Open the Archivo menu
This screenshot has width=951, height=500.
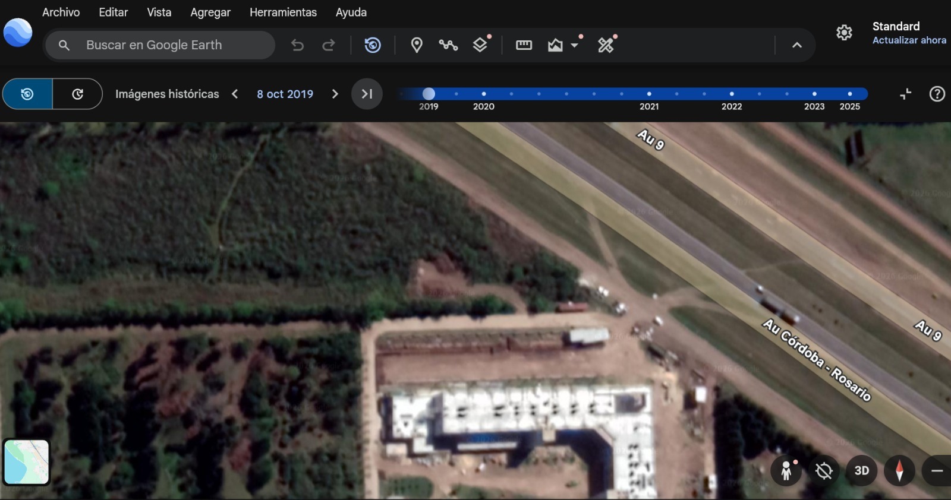point(61,12)
